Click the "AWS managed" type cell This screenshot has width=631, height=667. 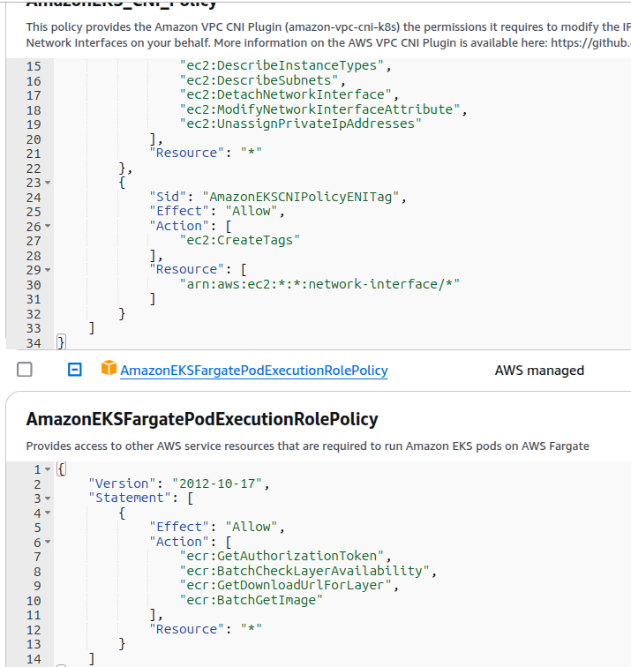tap(539, 370)
